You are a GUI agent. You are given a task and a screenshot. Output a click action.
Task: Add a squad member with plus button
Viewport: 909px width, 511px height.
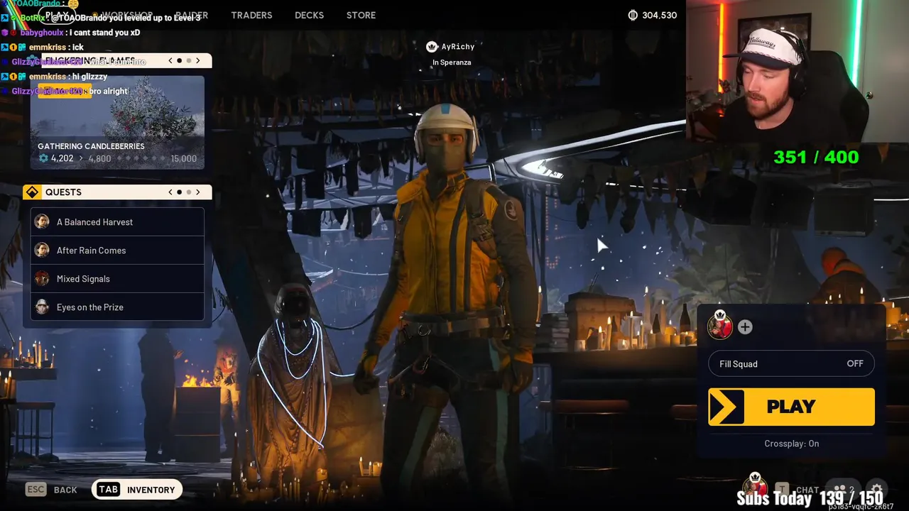(745, 326)
